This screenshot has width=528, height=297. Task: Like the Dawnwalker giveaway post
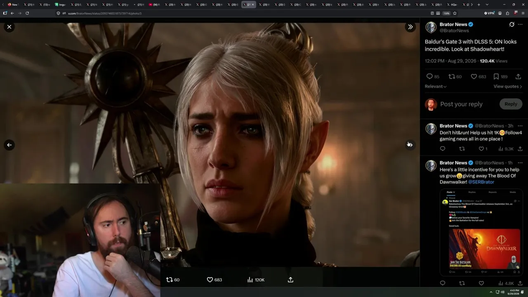point(481,283)
